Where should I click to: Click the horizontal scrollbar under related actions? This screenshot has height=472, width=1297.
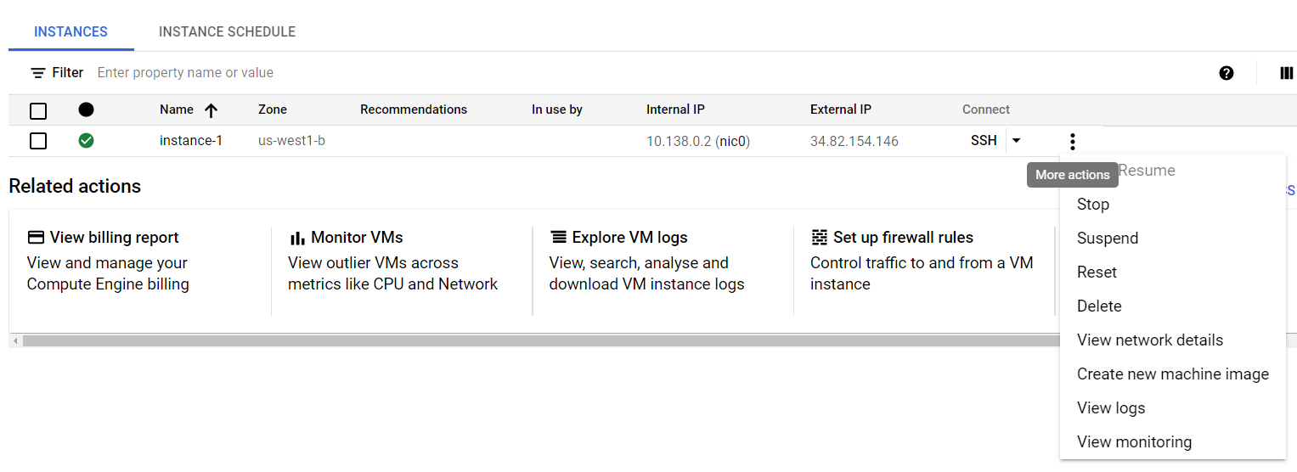pyautogui.click(x=541, y=340)
